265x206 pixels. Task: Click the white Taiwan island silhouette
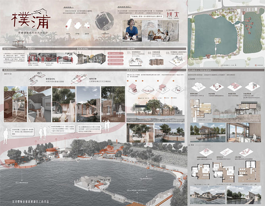(x=69, y=25)
